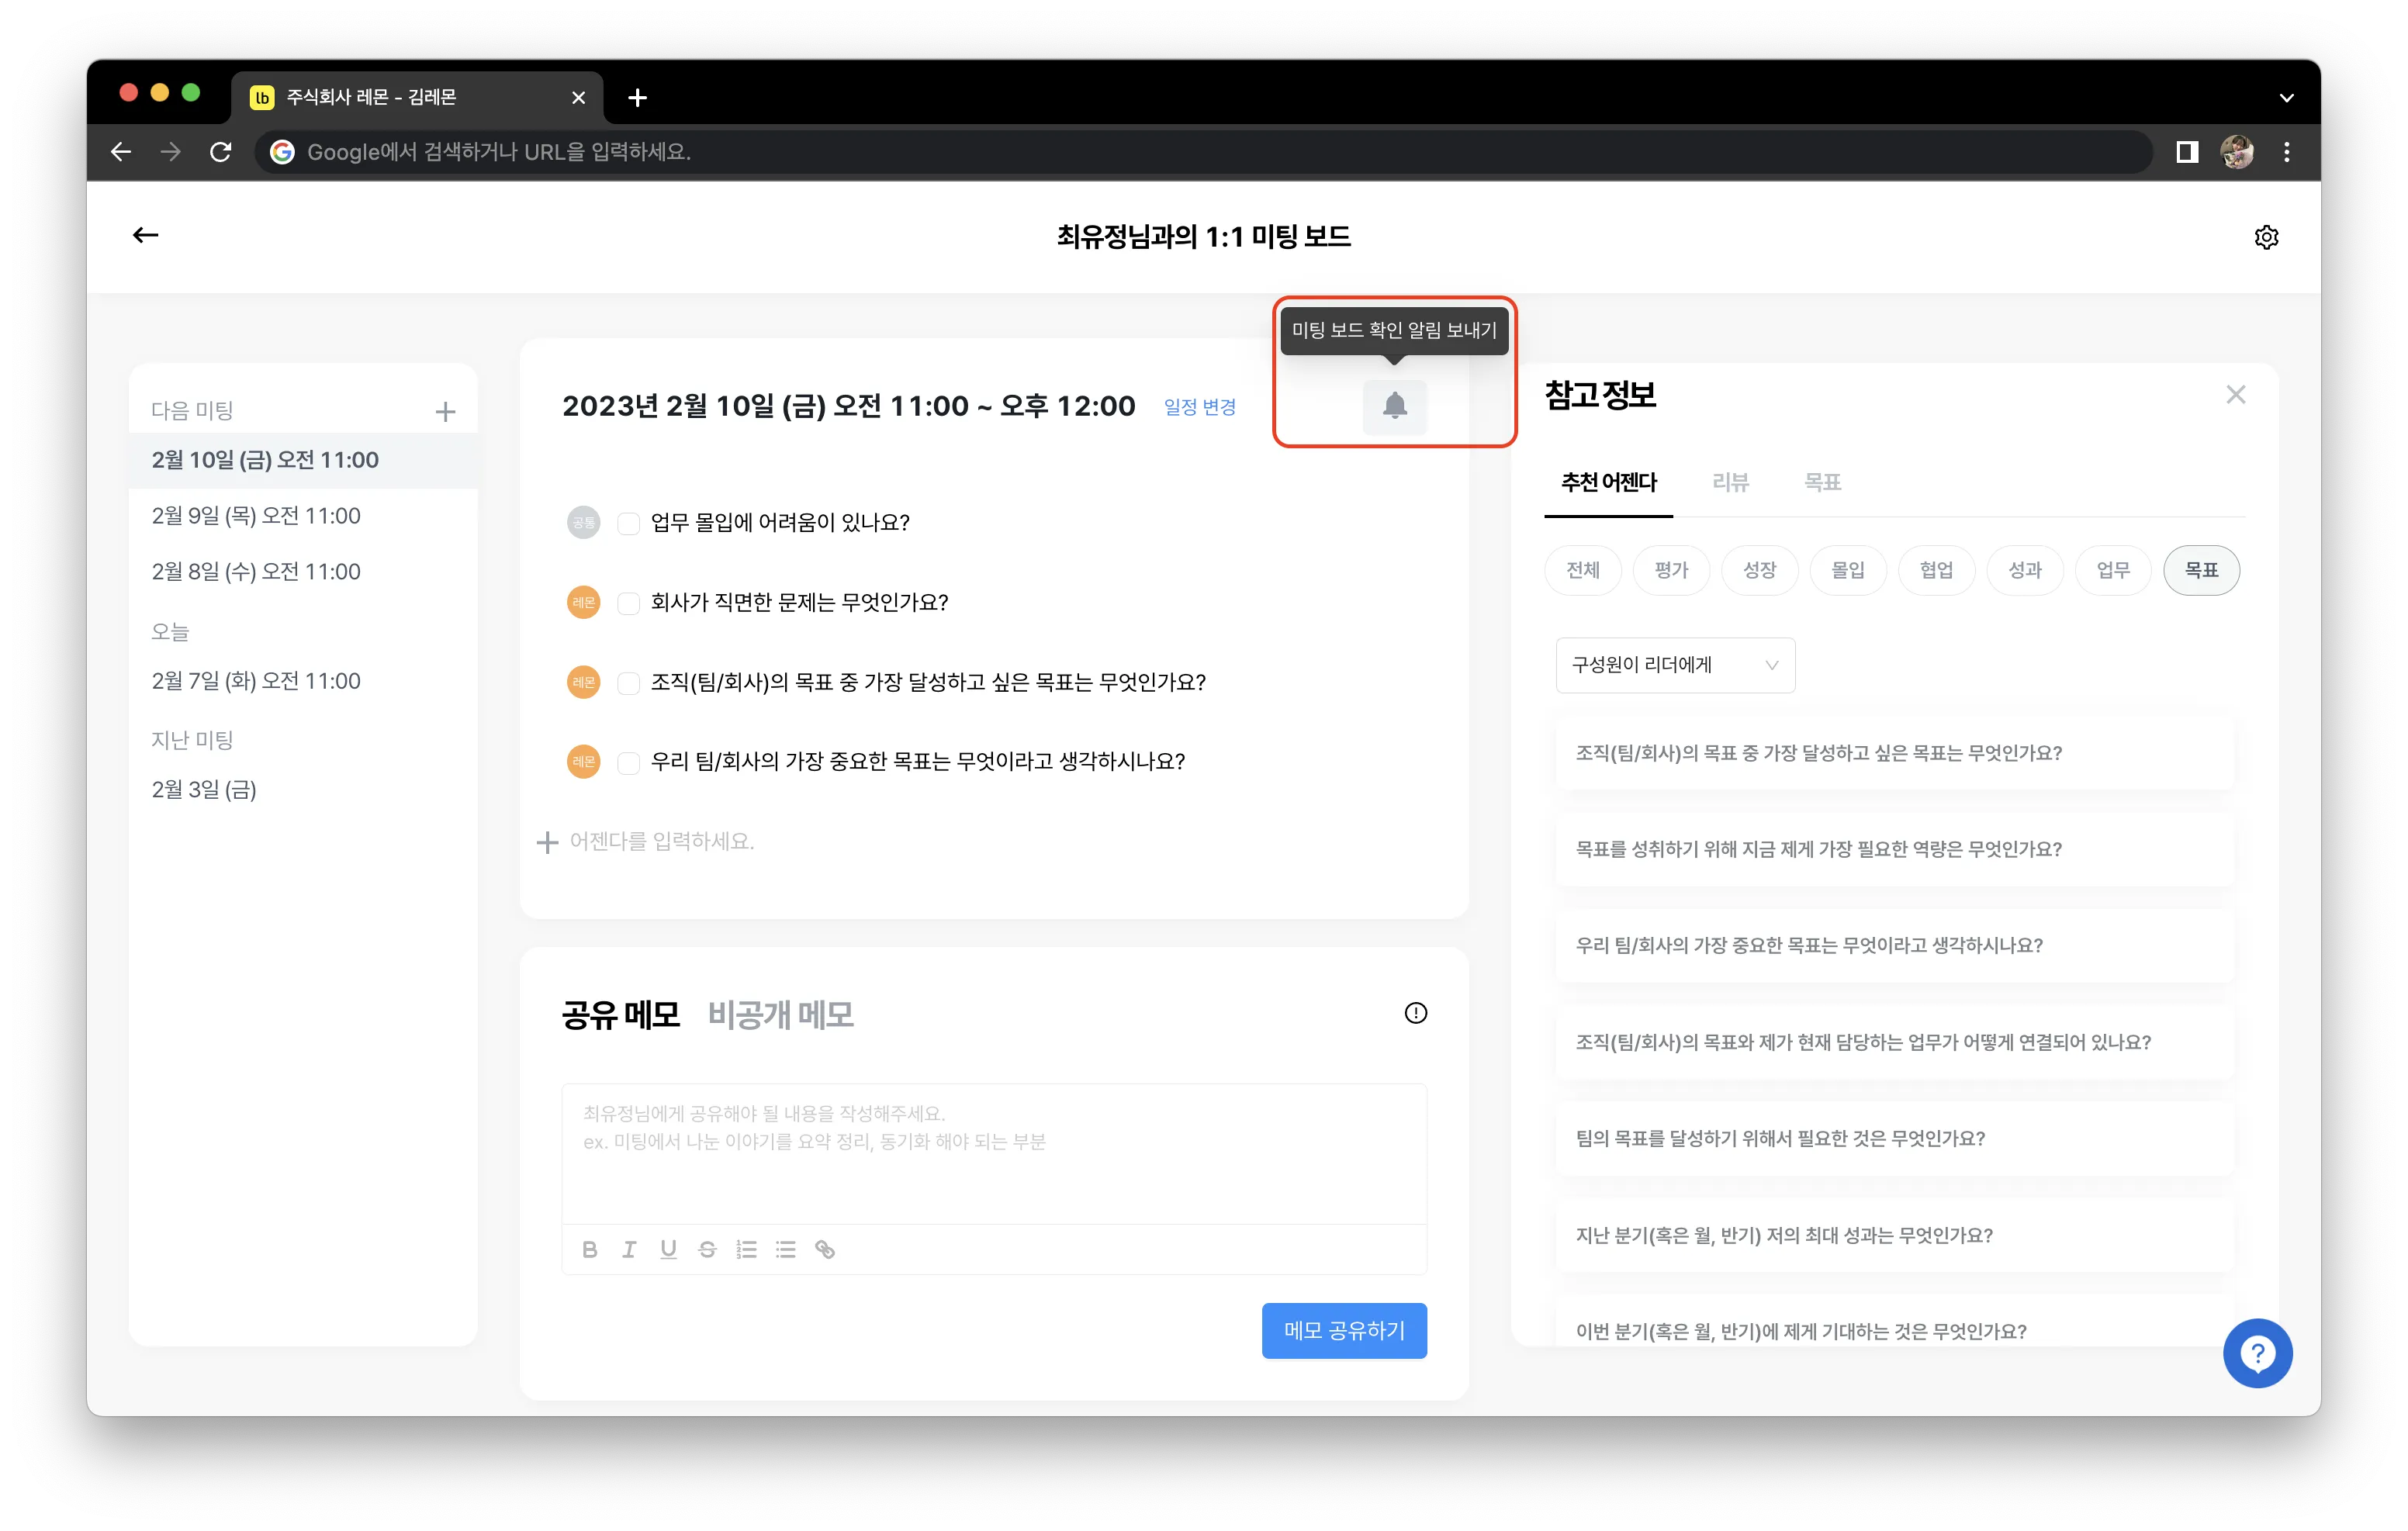Apply underline formatting in the memo editor

[x=668, y=1249]
